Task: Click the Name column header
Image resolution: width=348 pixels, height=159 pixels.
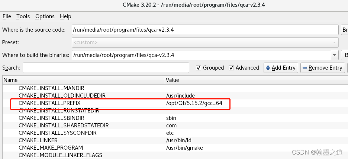Action: [10, 80]
